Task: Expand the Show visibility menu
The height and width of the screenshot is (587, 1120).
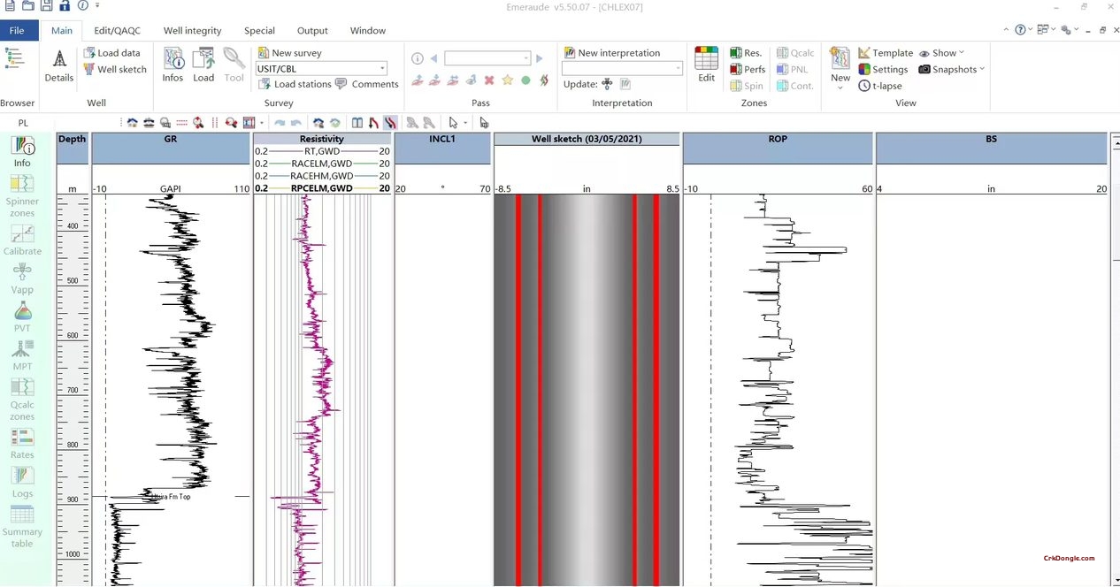Action: (x=941, y=53)
